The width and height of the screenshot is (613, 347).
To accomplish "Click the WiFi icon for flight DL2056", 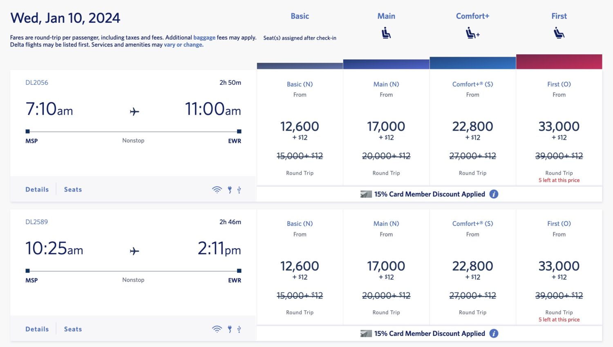I will point(217,189).
